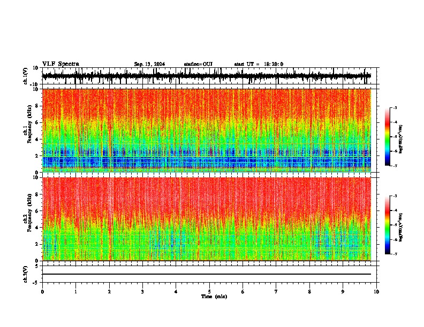
Task: Click the ch.2 color bar log(PSD) unit label
Action: [x=401, y=227]
